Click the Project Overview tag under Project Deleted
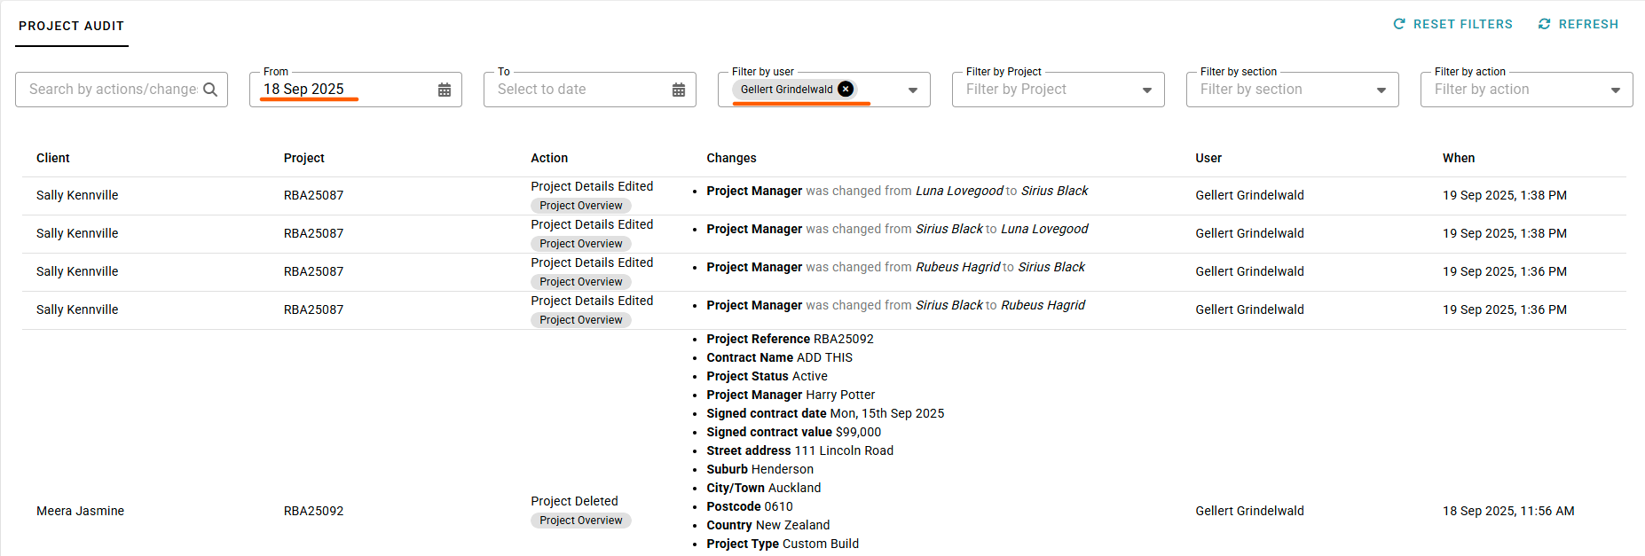This screenshot has width=1645, height=556. pyautogui.click(x=581, y=521)
